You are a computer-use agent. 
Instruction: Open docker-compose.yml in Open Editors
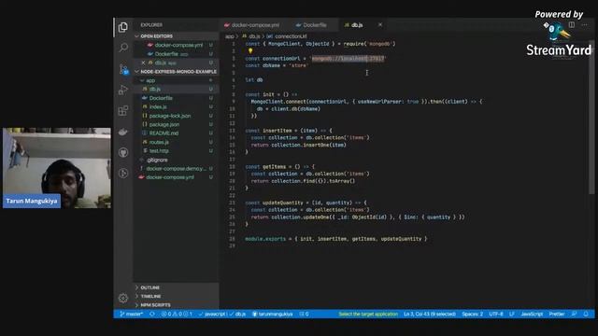[x=178, y=45]
